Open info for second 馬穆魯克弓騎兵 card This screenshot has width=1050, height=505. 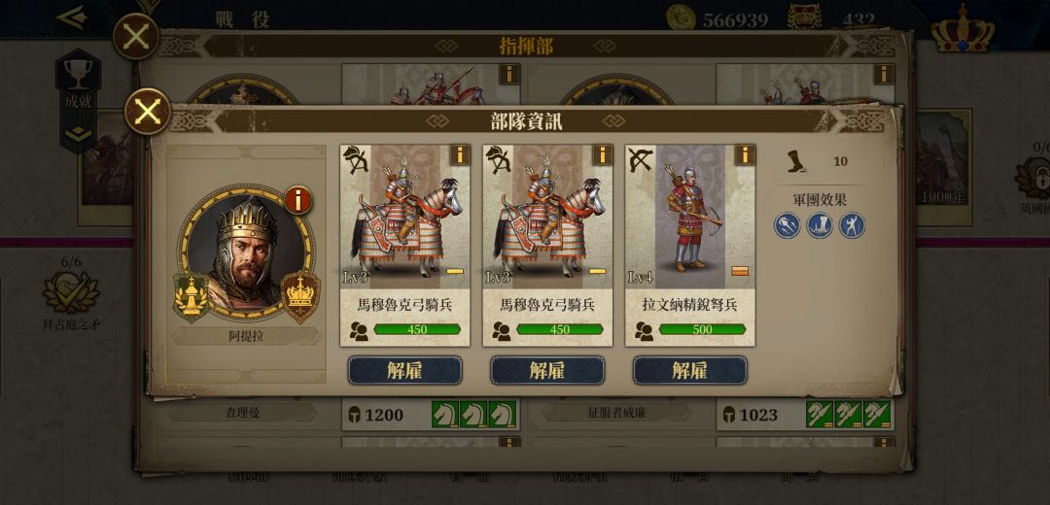pos(602,155)
